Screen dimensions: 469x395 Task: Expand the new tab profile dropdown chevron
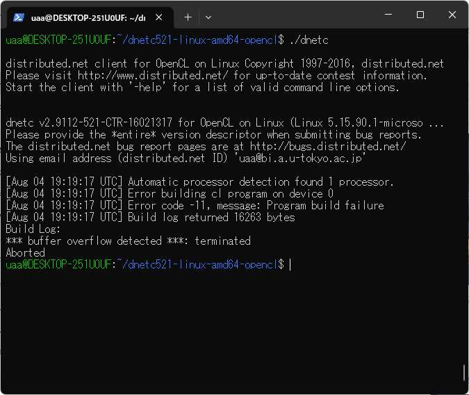pos(211,17)
